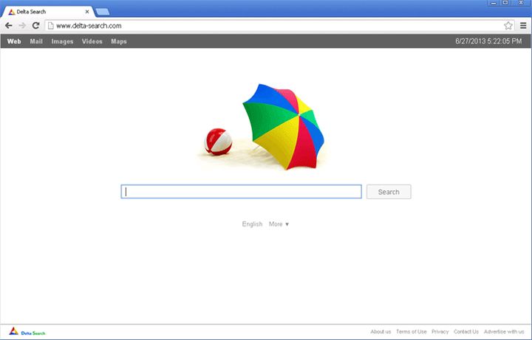
Task: Close the Delta Search tab
Action: [87, 12]
